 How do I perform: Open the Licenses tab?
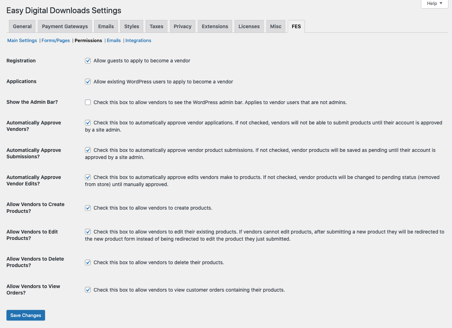[249, 26]
